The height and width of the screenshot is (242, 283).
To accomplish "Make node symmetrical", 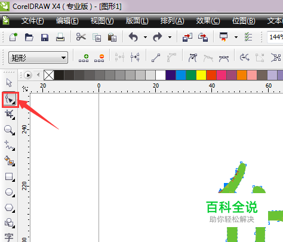I will [x=224, y=58].
